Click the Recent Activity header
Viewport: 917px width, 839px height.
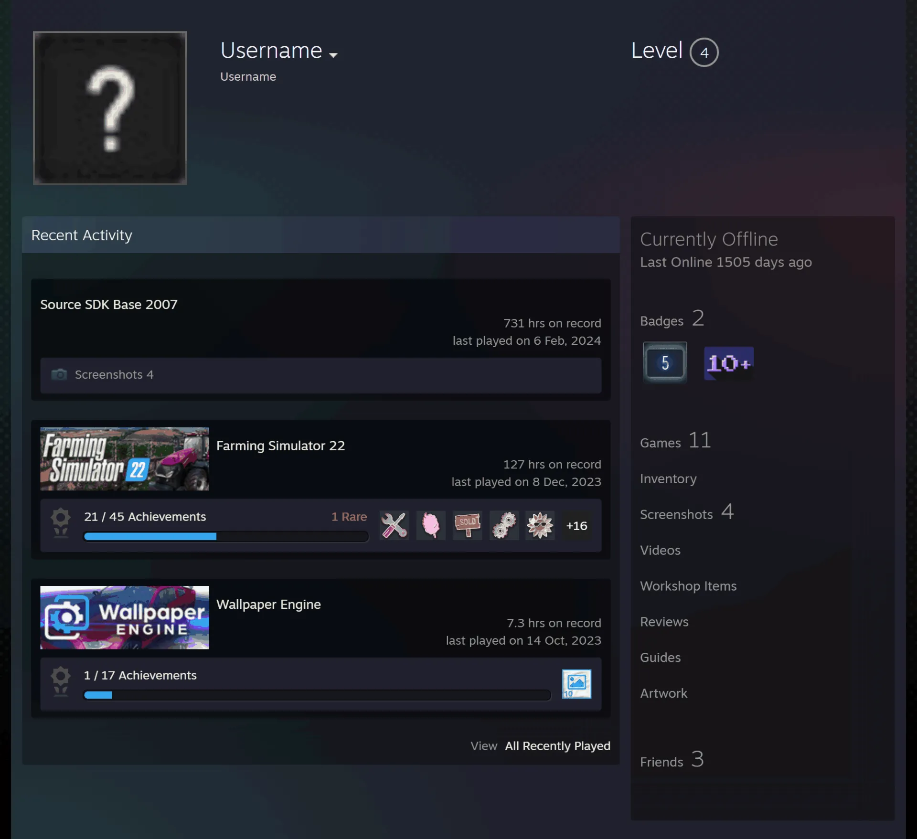320,235
